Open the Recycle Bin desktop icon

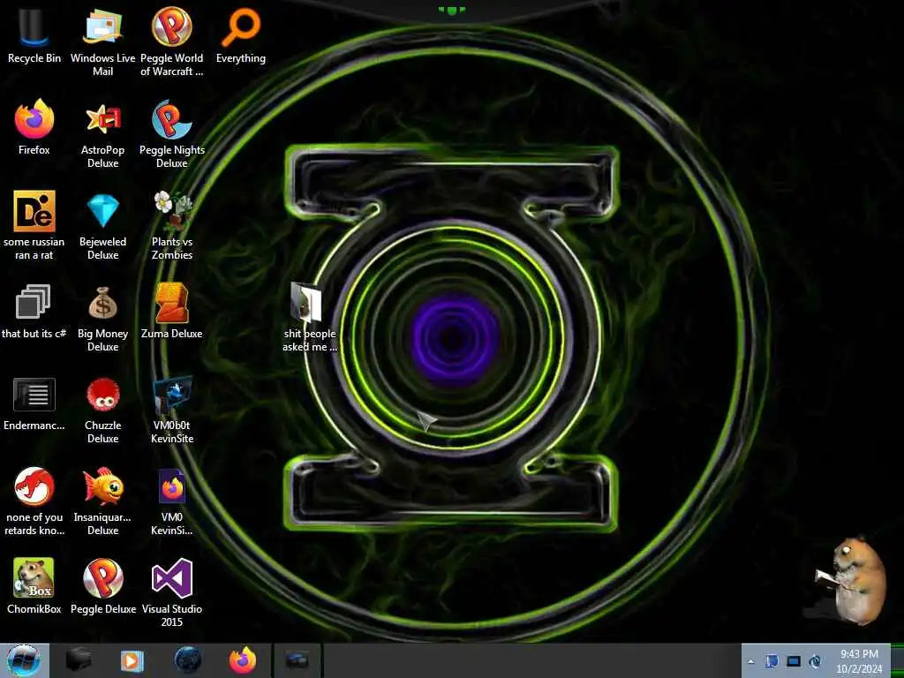pyautogui.click(x=34, y=37)
